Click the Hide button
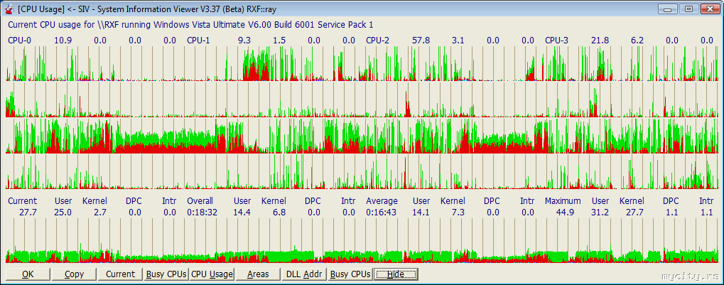The width and height of the screenshot is (724, 285). click(x=396, y=274)
